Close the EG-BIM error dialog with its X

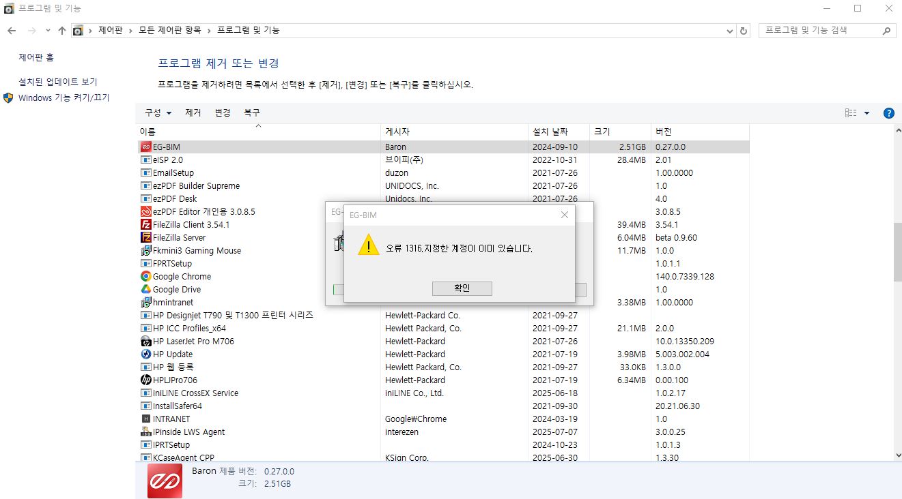pos(565,215)
